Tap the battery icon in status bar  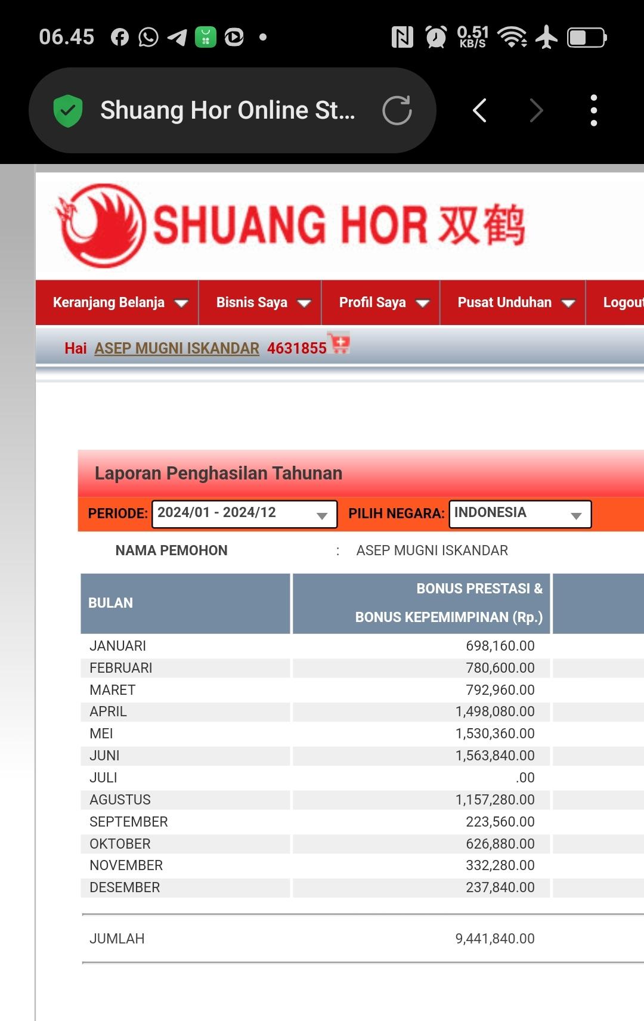tap(587, 38)
